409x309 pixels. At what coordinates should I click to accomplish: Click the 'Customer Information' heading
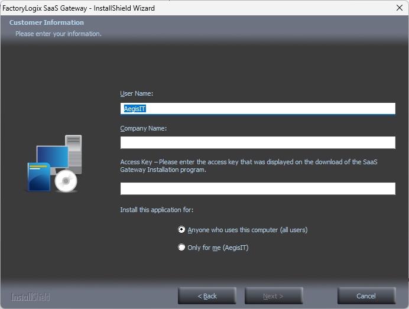click(x=47, y=22)
